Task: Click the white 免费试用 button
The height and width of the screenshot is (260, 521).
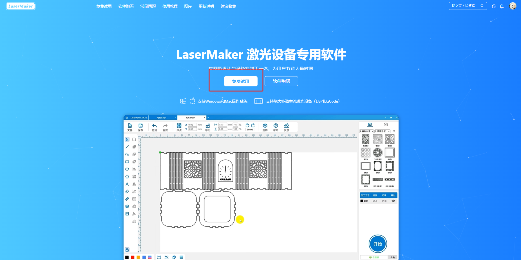Action: point(241,81)
